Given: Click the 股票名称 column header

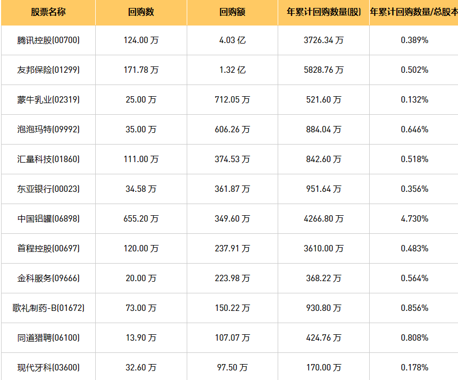Looking at the screenshot, I should [48, 12].
